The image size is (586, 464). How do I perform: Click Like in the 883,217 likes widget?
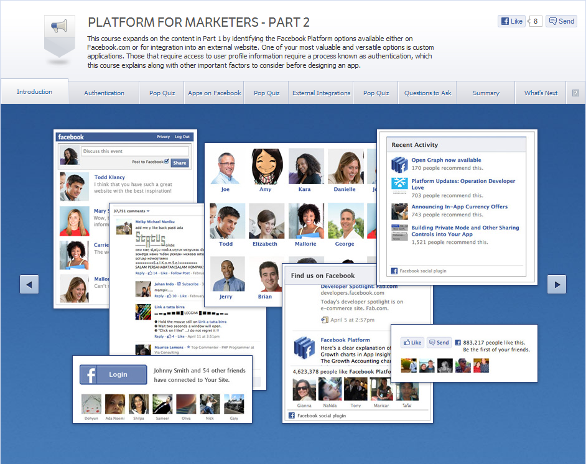pyautogui.click(x=412, y=343)
